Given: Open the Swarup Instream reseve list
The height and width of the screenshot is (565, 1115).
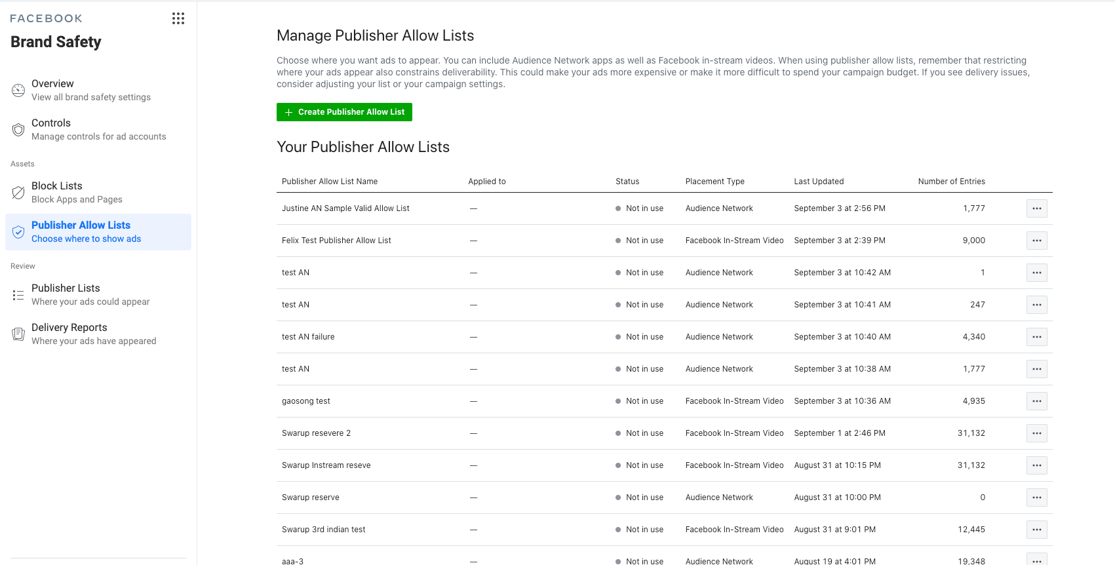Looking at the screenshot, I should coord(326,465).
